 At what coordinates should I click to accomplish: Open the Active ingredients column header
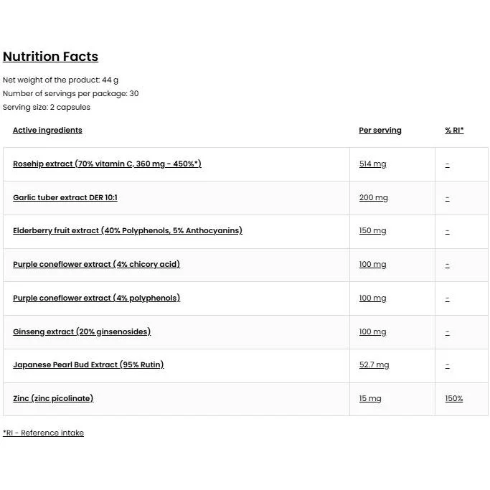click(x=47, y=130)
